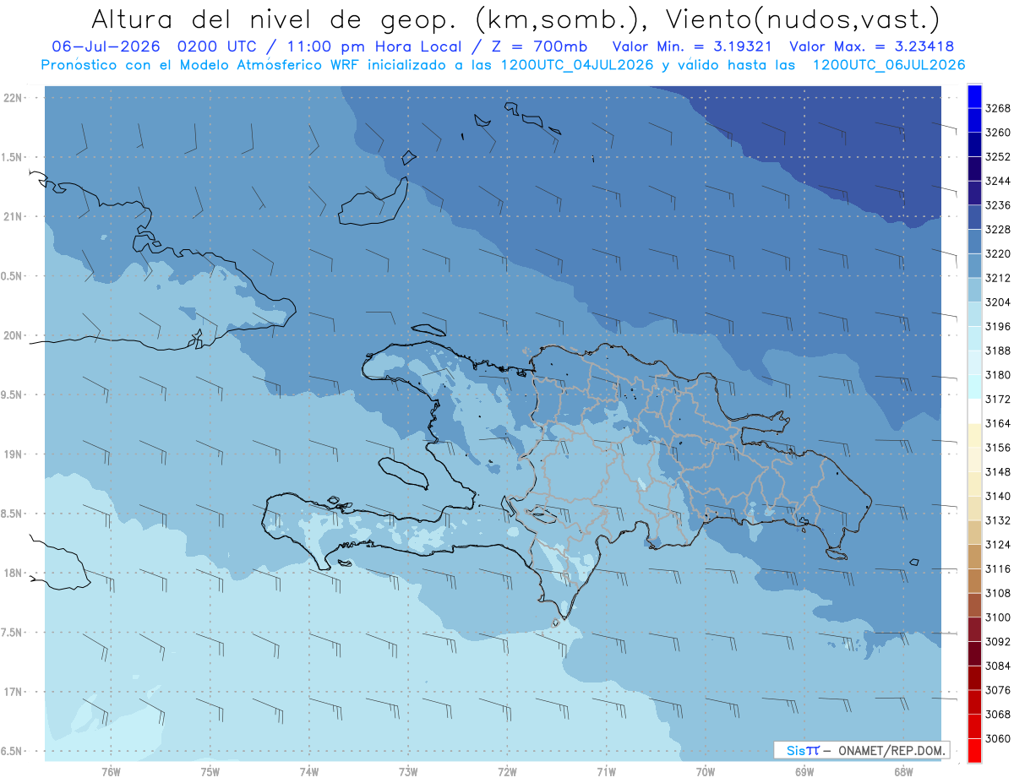This screenshot has width=1014, height=783.
Task: Click the 22N latitude label
Action: point(12,98)
